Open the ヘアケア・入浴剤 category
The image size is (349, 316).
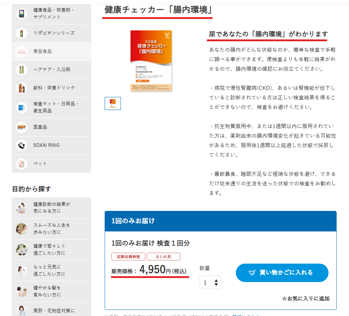(51, 70)
